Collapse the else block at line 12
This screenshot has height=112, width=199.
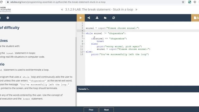coord(84,52)
